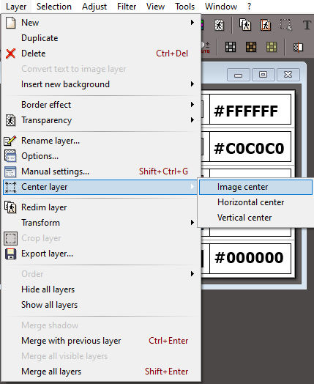Click the red X Delete layer icon
The height and width of the screenshot is (384, 314).
point(10,53)
